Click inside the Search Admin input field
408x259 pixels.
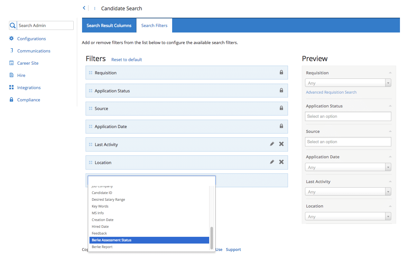tap(45, 25)
